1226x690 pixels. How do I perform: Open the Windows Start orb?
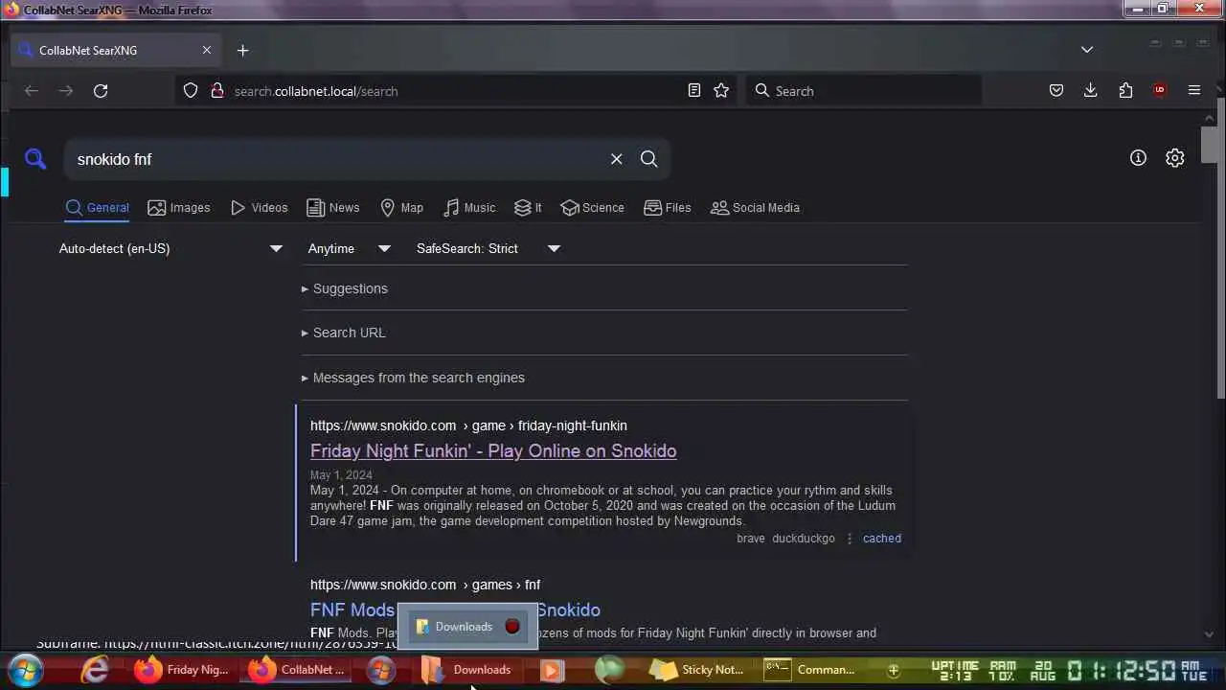coord(26,670)
